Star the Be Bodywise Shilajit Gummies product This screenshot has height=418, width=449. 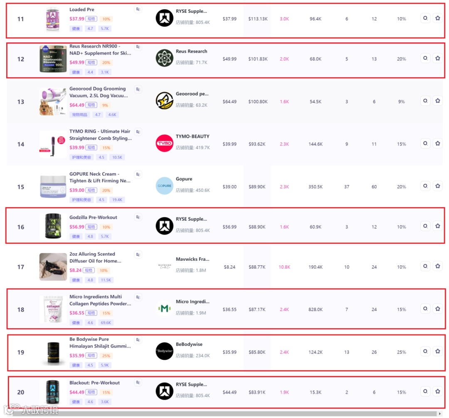(x=437, y=351)
